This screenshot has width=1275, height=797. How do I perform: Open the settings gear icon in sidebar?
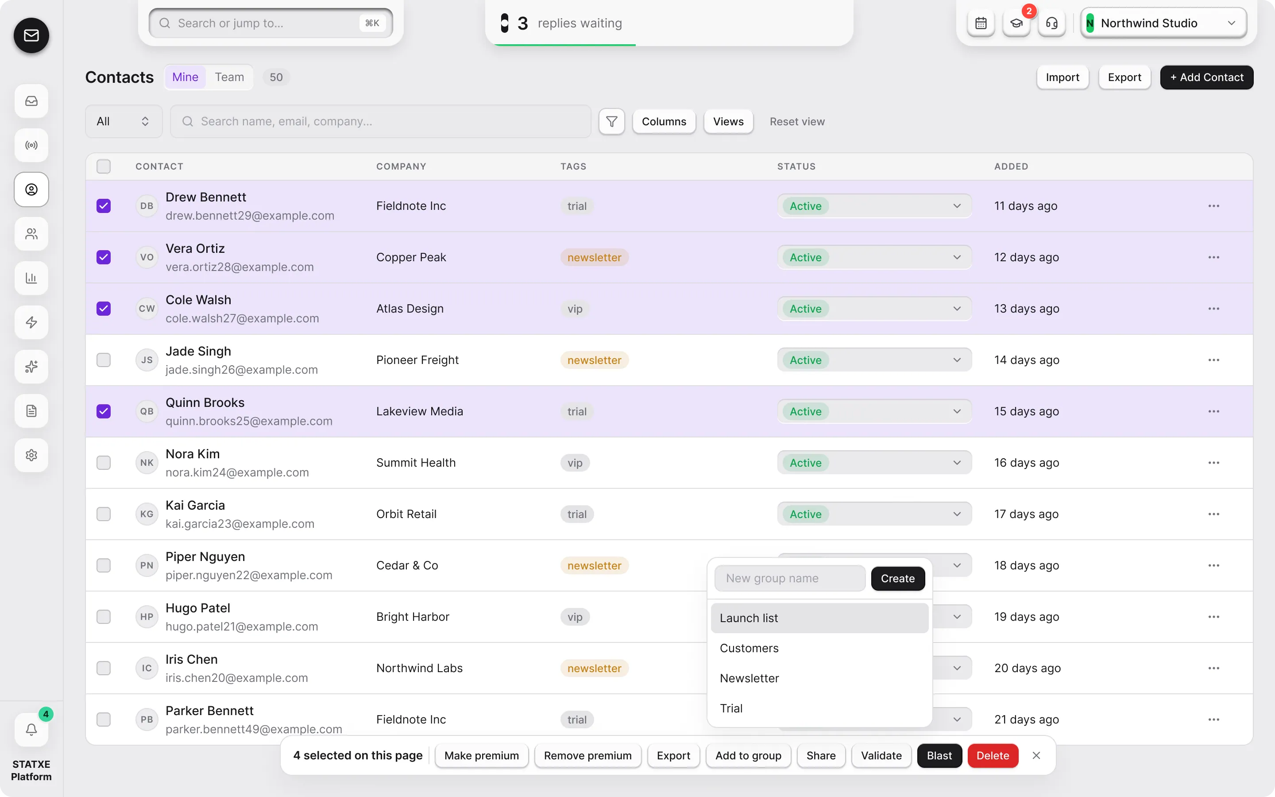pyautogui.click(x=31, y=455)
